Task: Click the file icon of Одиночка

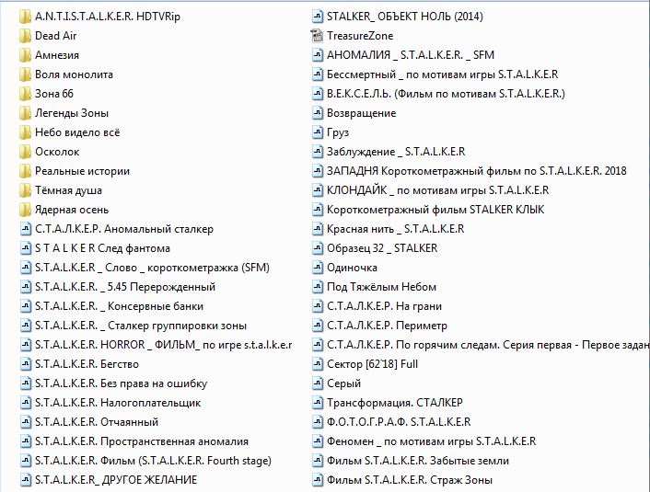Action: pyautogui.click(x=317, y=268)
